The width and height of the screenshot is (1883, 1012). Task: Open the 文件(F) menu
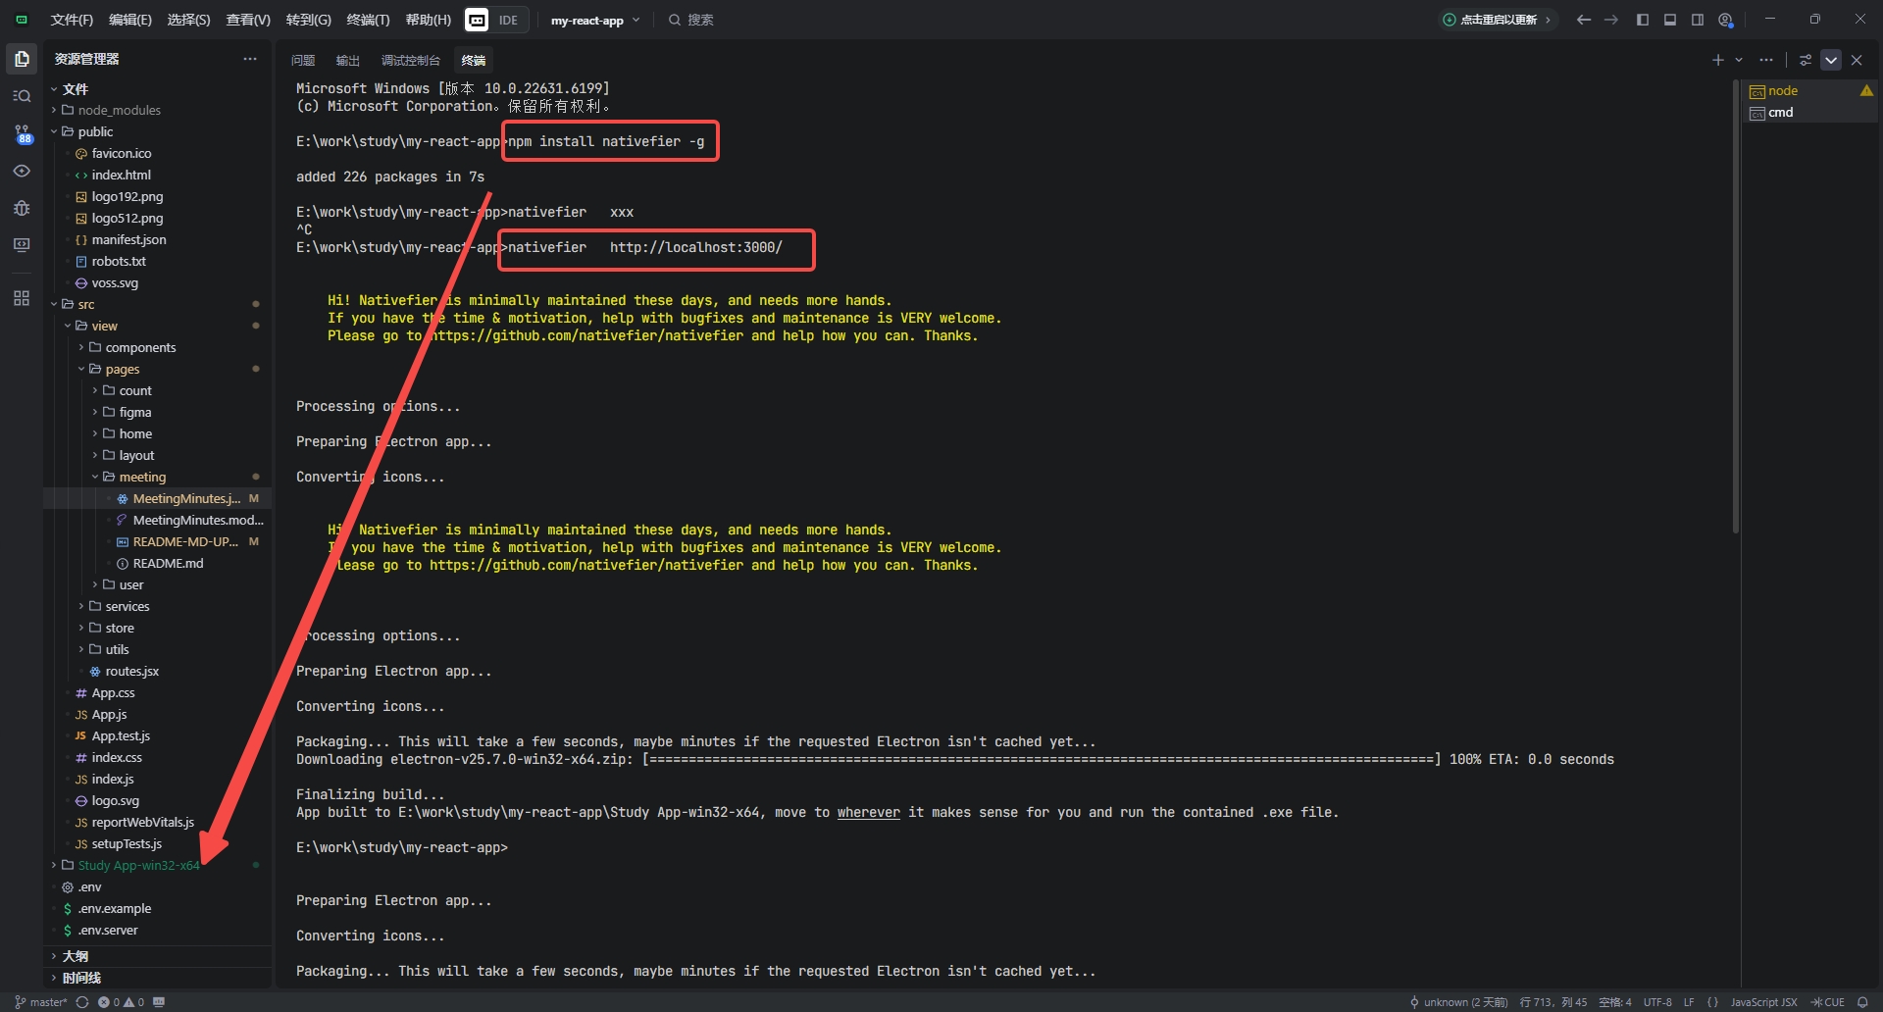coord(72,20)
